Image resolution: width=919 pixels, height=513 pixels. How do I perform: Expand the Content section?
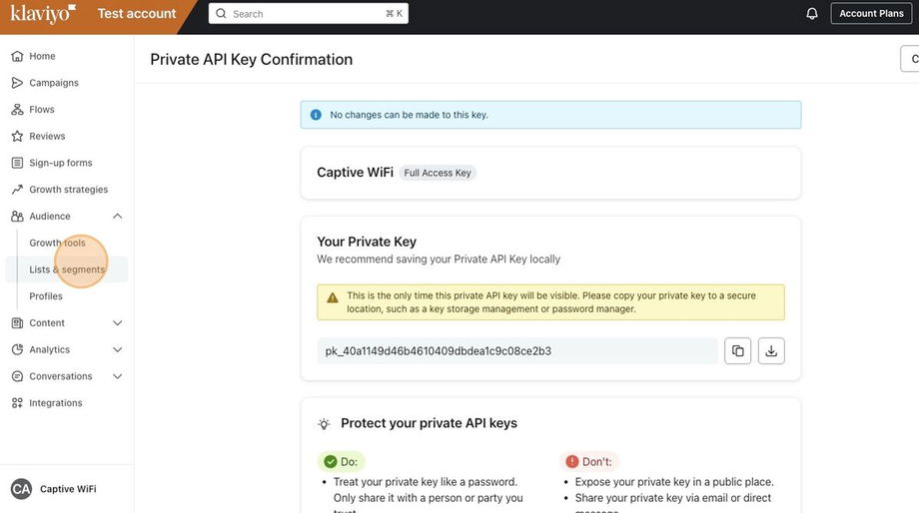(117, 323)
